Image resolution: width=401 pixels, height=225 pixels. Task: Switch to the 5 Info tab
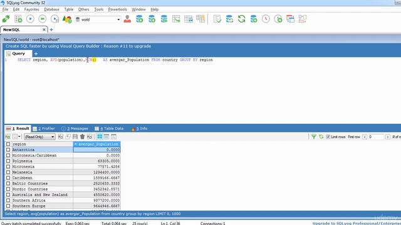click(139, 129)
